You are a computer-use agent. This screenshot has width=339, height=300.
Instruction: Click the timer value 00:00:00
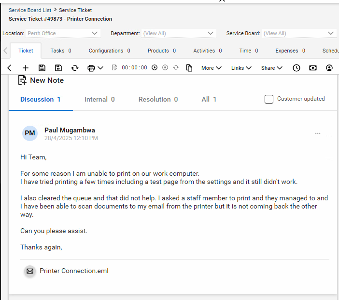click(134, 68)
